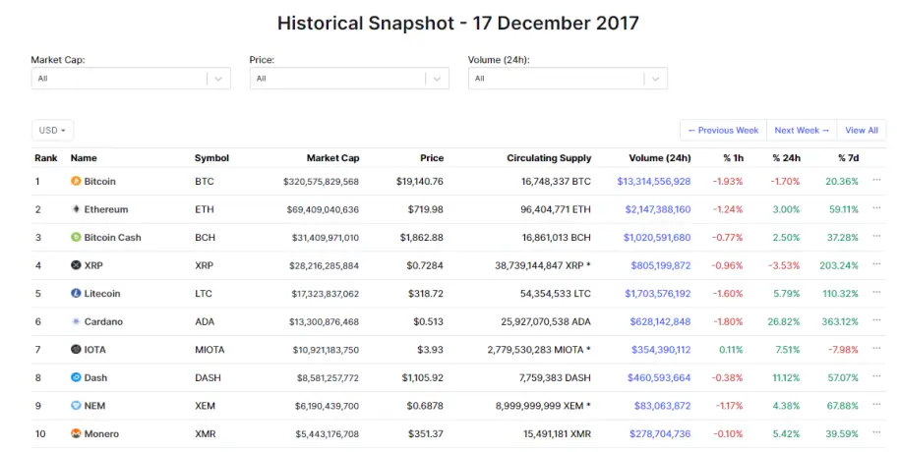This screenshot has width=899, height=452.
Task: Click NEM circulating supply 8,999,999,999 XEM
Action: click(x=543, y=406)
